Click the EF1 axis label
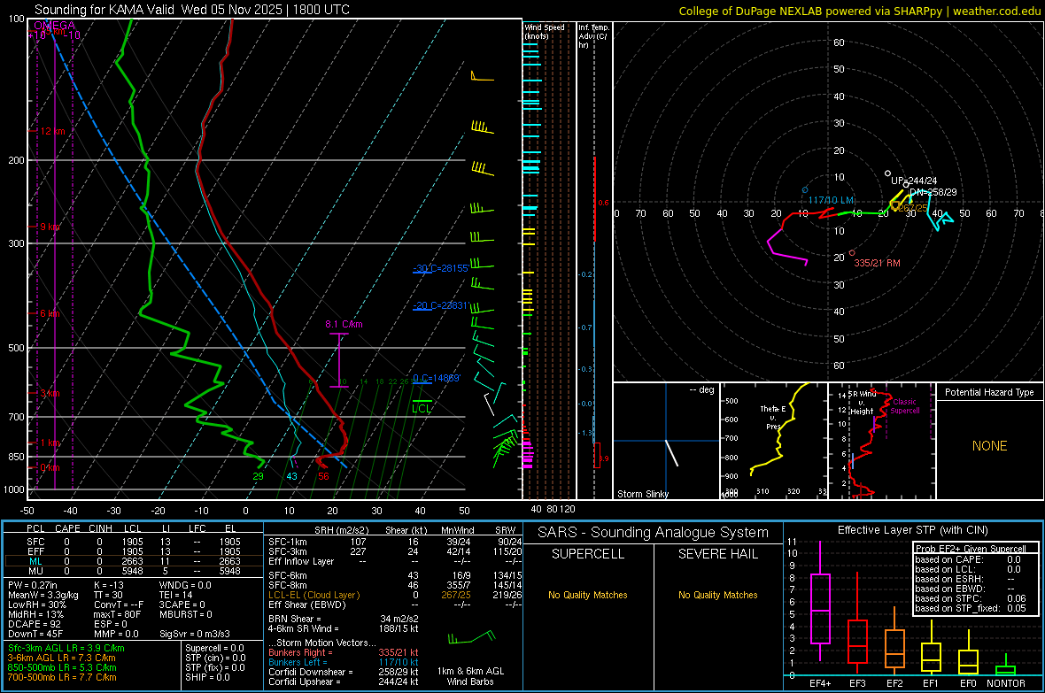The width and height of the screenshot is (1045, 693). [x=931, y=683]
